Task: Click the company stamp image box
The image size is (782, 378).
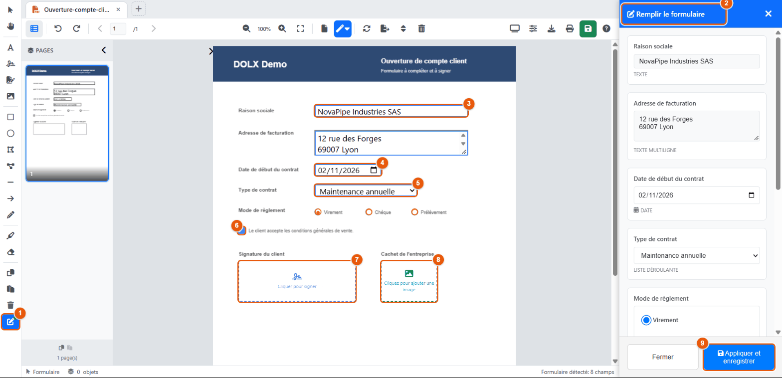Action: (x=409, y=281)
